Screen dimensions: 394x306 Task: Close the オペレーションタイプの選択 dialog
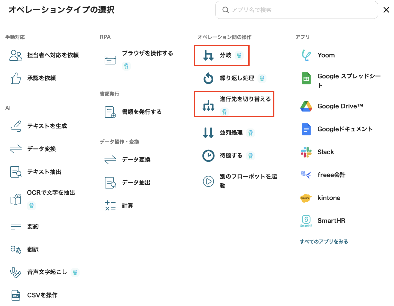click(386, 10)
